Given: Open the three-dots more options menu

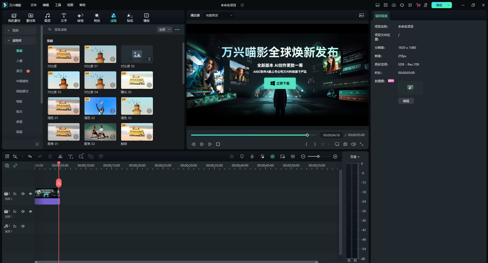Looking at the screenshot, I should (x=177, y=29).
